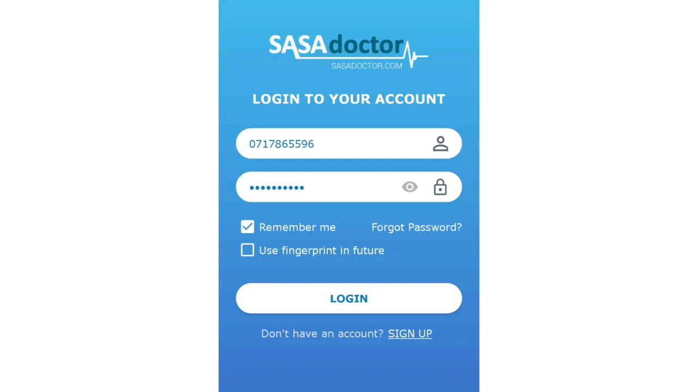
Task: Enable the Use fingerprint in future checkbox
Action: pyautogui.click(x=248, y=250)
